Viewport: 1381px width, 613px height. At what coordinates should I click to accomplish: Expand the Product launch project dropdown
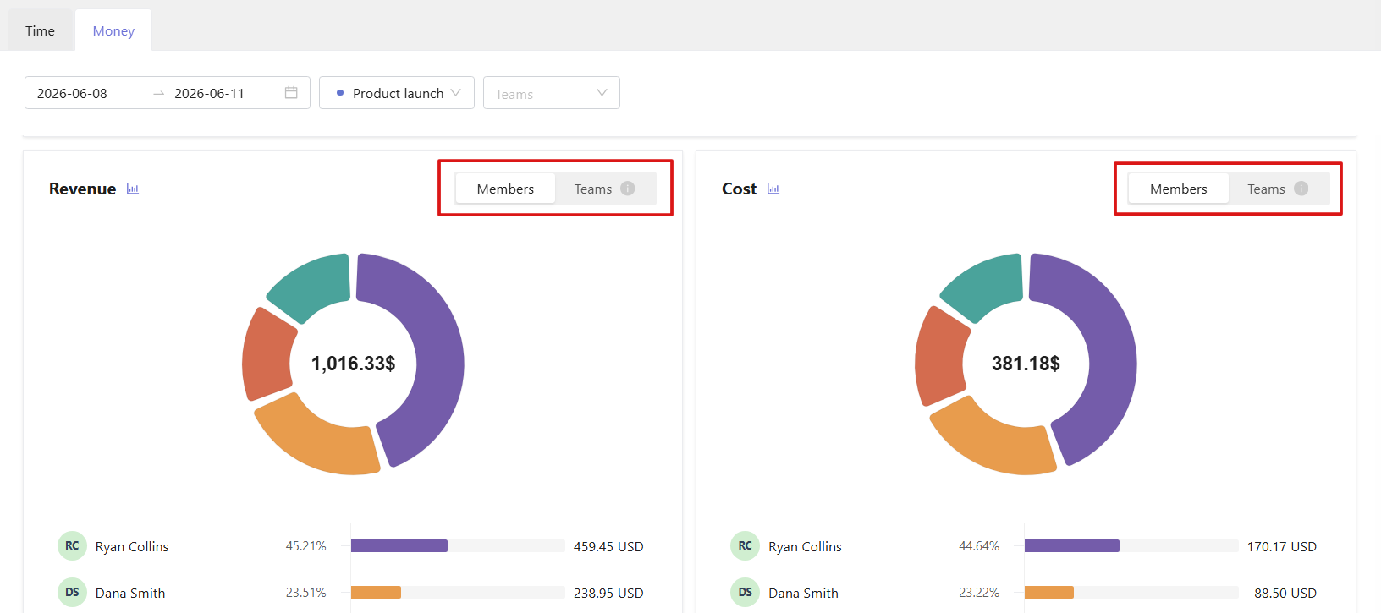[x=397, y=93]
